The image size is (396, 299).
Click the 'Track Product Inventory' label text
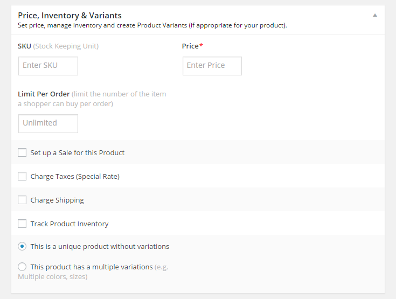(x=70, y=224)
